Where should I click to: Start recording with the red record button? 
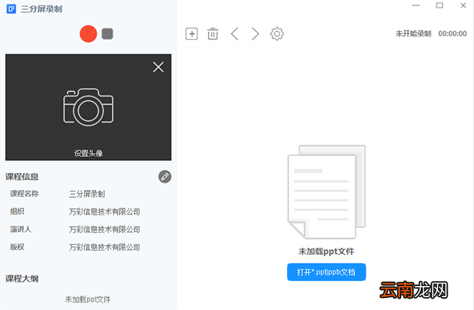88,33
